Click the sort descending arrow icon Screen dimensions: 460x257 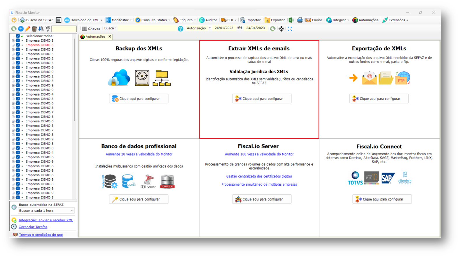pos(41,29)
